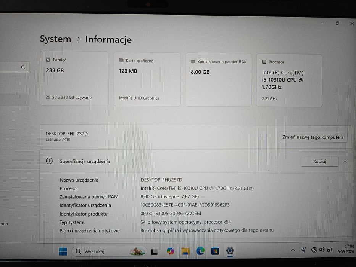The width and height of the screenshot is (356, 267).
Task: Select the Settings gear taskbar icon
Action: (230, 251)
